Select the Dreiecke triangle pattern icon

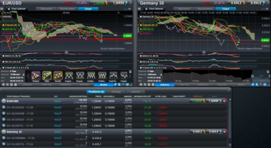[x=36, y=76]
